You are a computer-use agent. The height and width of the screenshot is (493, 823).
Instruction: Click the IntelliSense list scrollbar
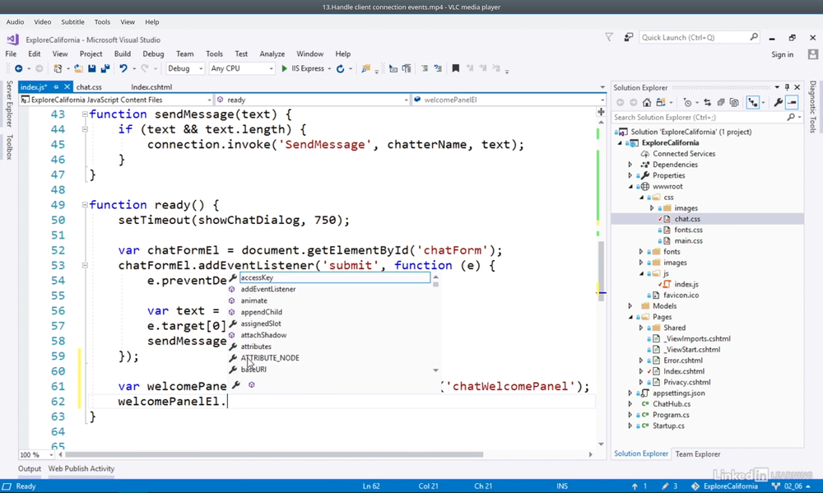[x=435, y=324]
